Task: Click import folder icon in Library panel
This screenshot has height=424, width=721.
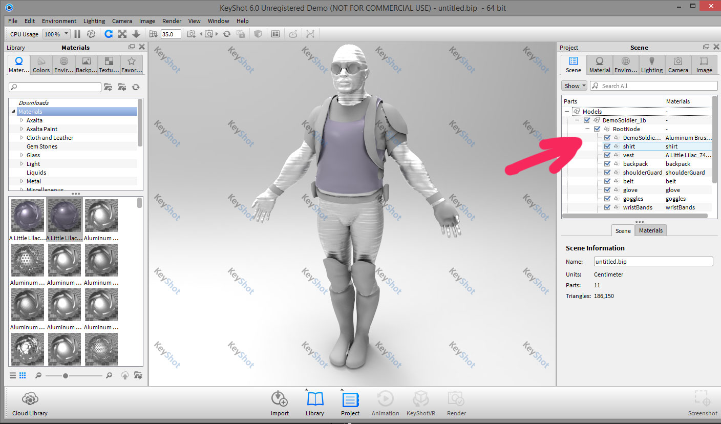Action: [122, 87]
